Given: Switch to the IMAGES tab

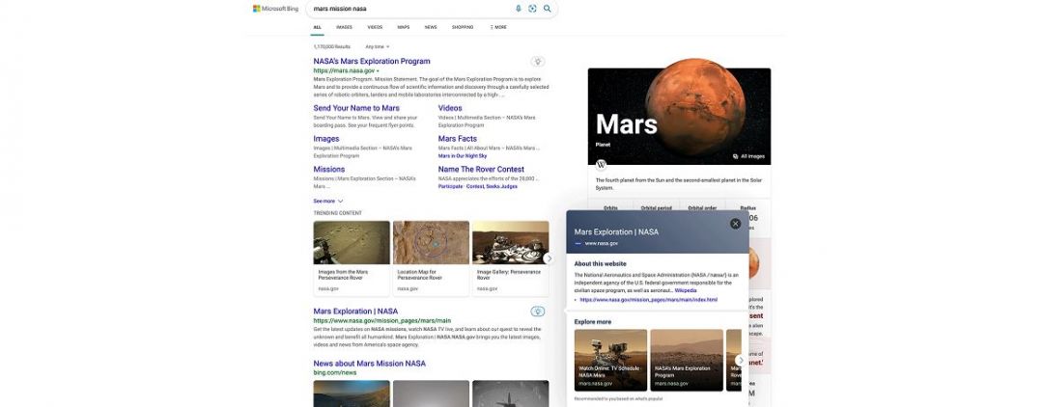Looking at the screenshot, I should pyautogui.click(x=344, y=27).
